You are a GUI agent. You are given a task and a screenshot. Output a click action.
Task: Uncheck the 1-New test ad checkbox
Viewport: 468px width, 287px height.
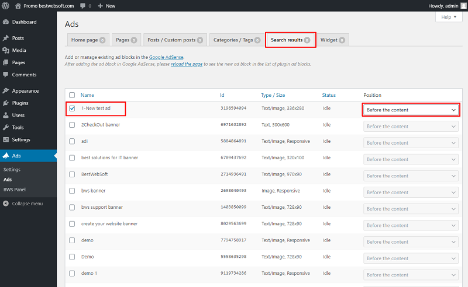pos(72,108)
